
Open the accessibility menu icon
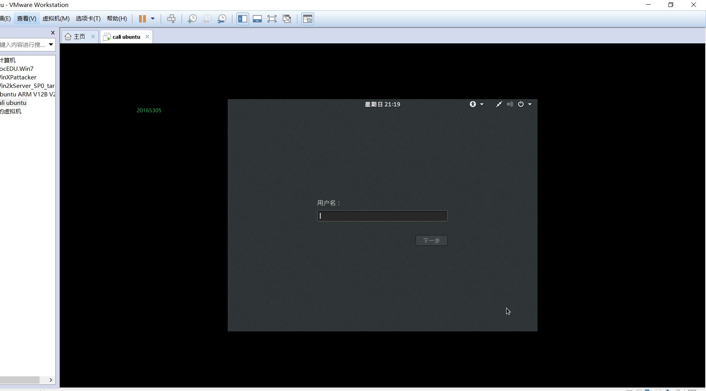473,104
